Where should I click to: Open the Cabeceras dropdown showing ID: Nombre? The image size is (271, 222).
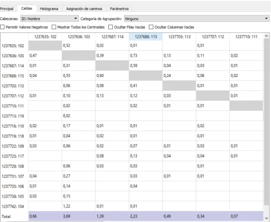[x=50, y=19]
